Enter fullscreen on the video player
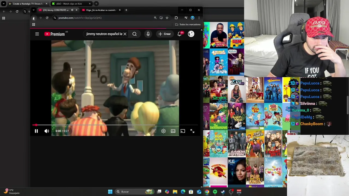The image size is (349, 196). (192, 131)
